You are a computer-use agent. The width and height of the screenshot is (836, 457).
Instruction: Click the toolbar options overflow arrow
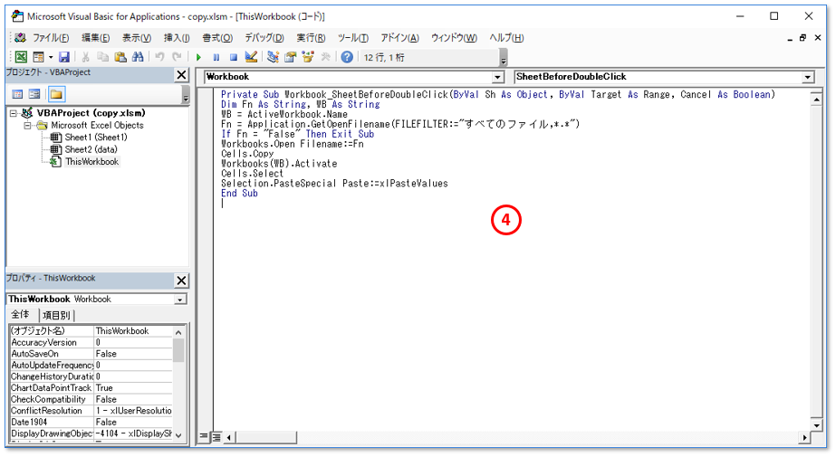(x=504, y=58)
